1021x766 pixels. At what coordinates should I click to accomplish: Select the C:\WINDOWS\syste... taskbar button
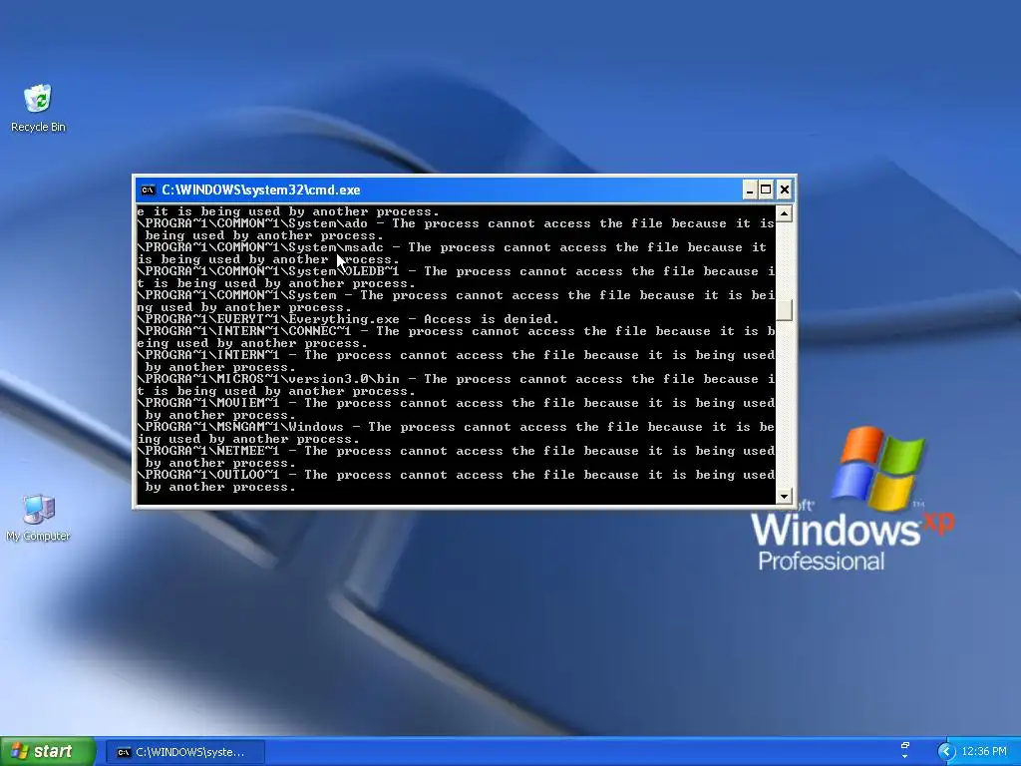click(184, 752)
